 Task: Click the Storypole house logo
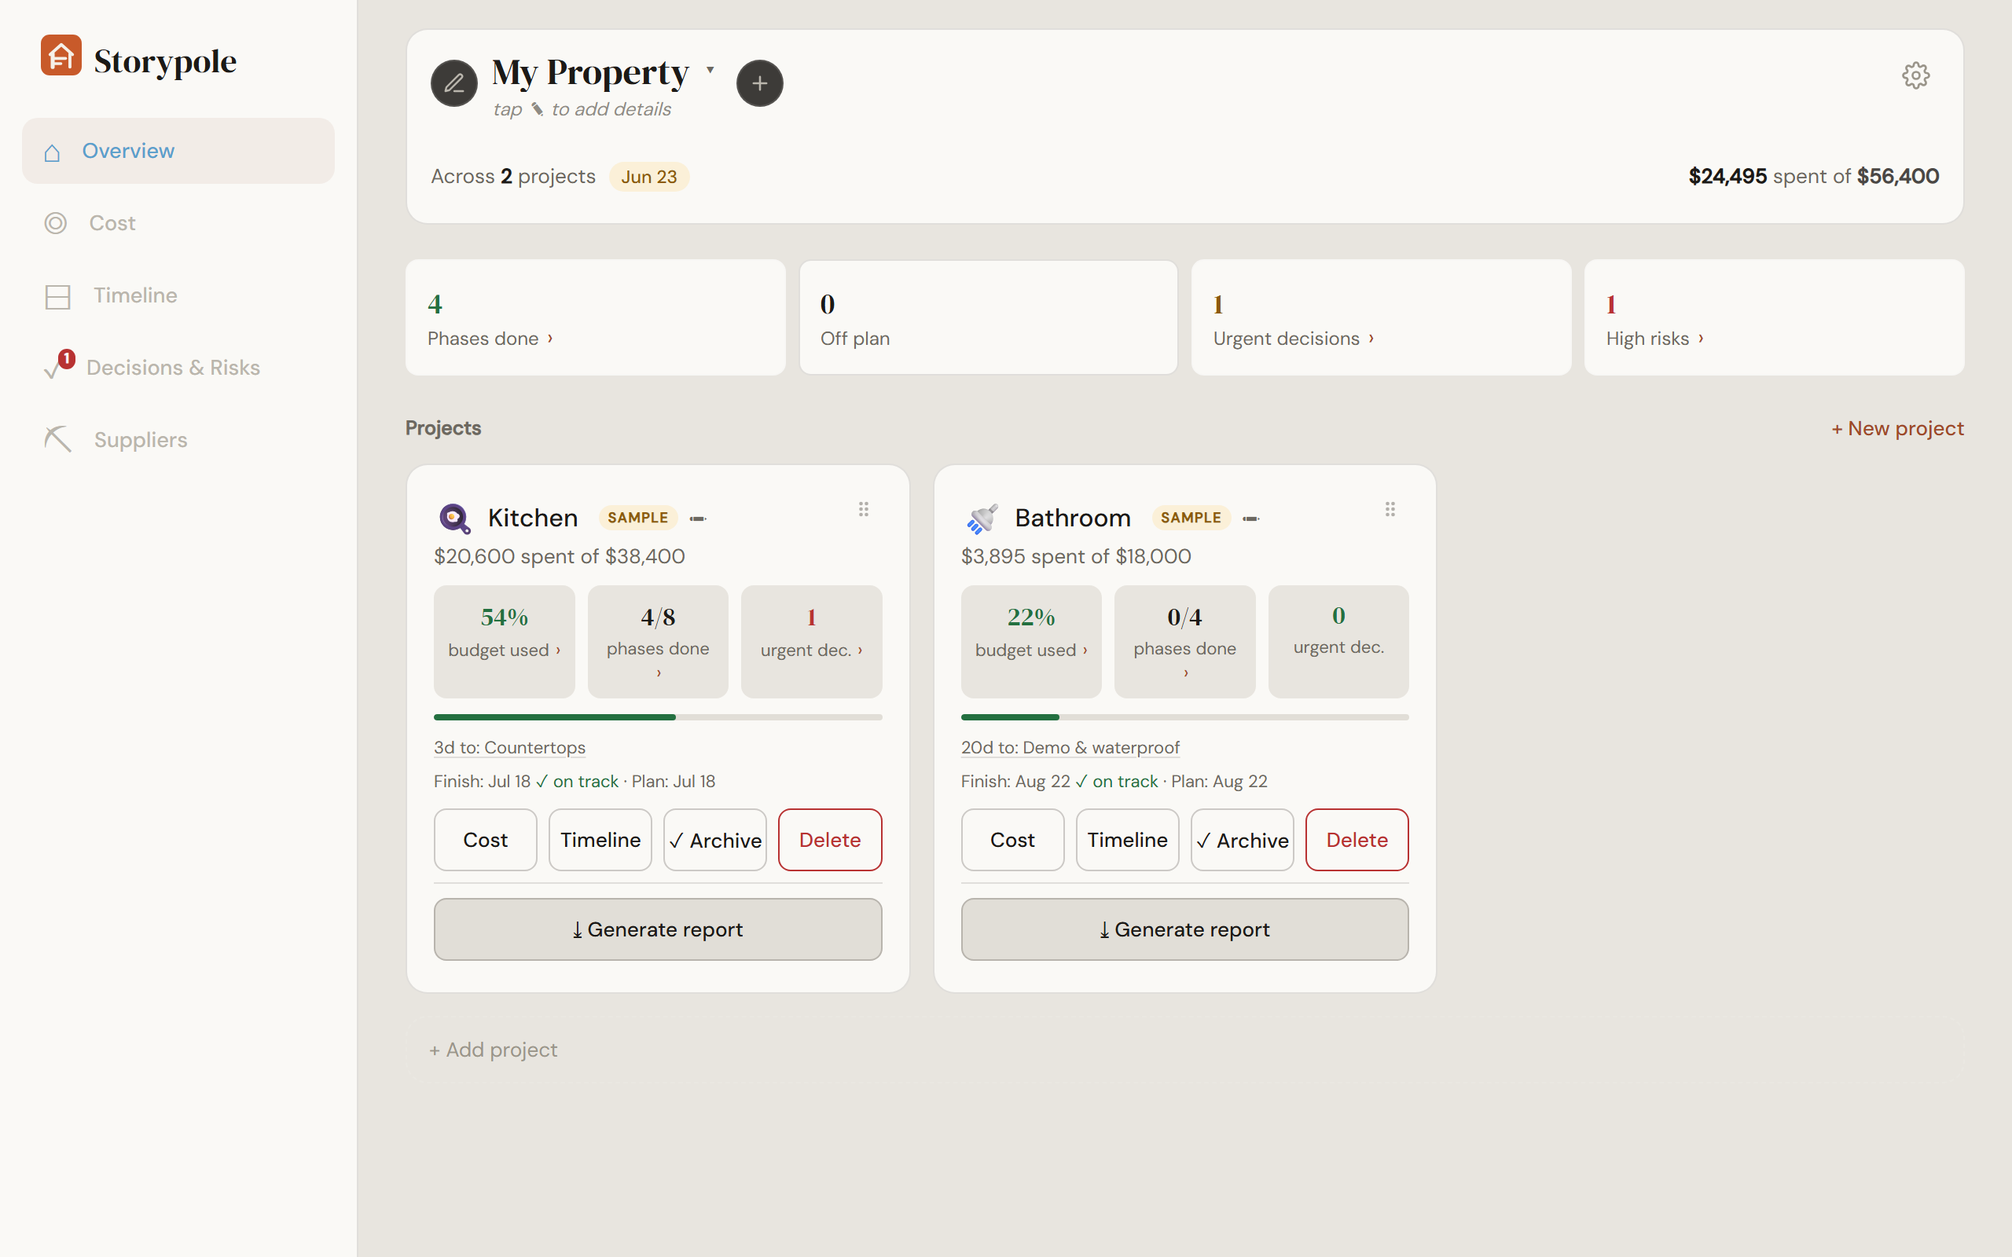click(x=61, y=56)
